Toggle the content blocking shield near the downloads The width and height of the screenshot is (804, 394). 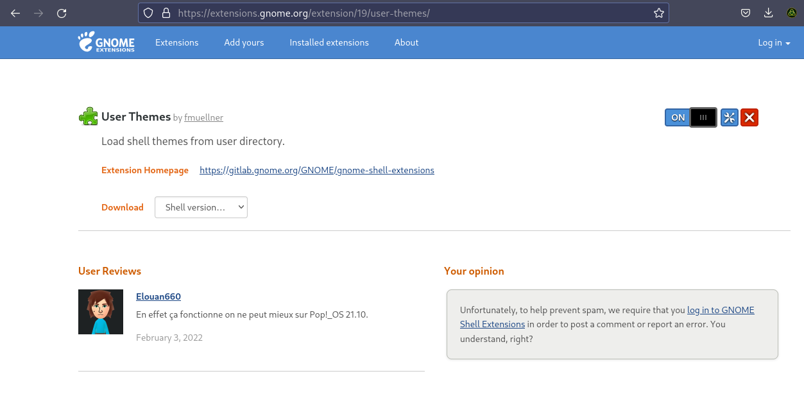pyautogui.click(x=745, y=12)
